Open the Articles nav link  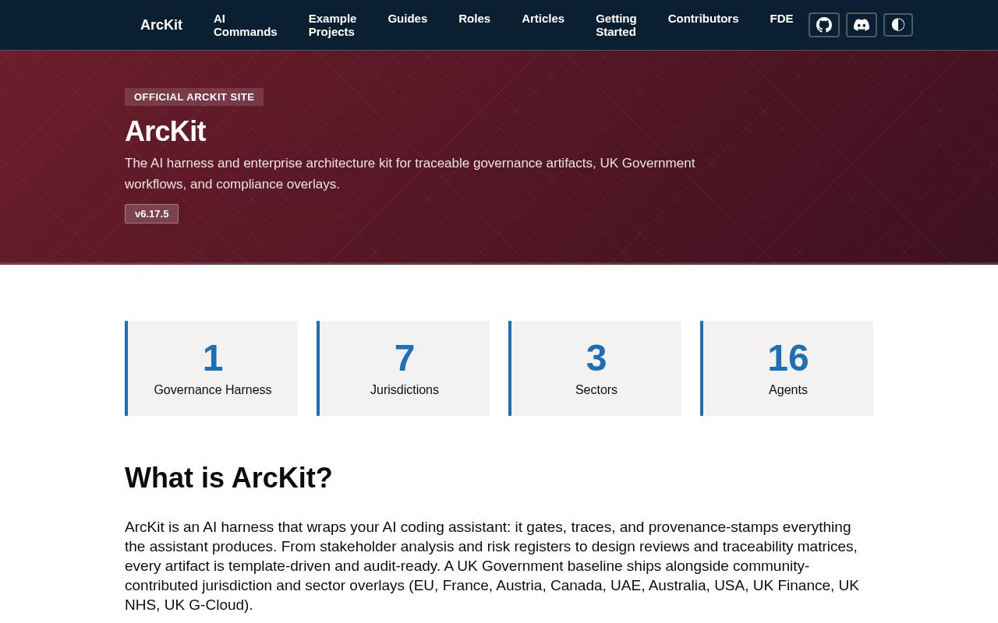pos(543,19)
